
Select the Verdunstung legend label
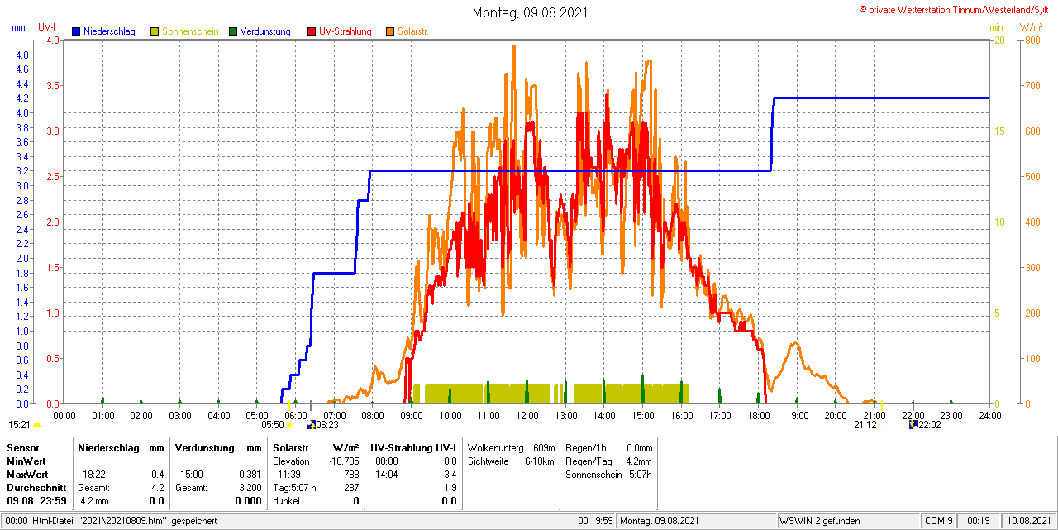265,31
